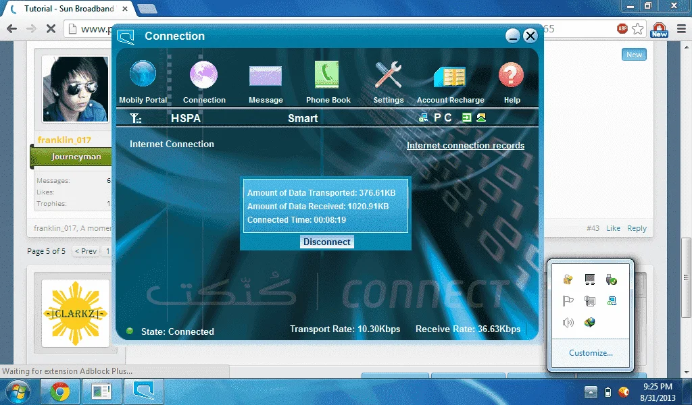
Task: Click the Journeyman rank banner
Action: tap(71, 157)
